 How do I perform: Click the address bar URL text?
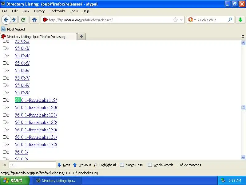point(81,20)
